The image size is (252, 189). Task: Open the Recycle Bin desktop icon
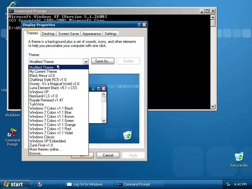(239, 159)
